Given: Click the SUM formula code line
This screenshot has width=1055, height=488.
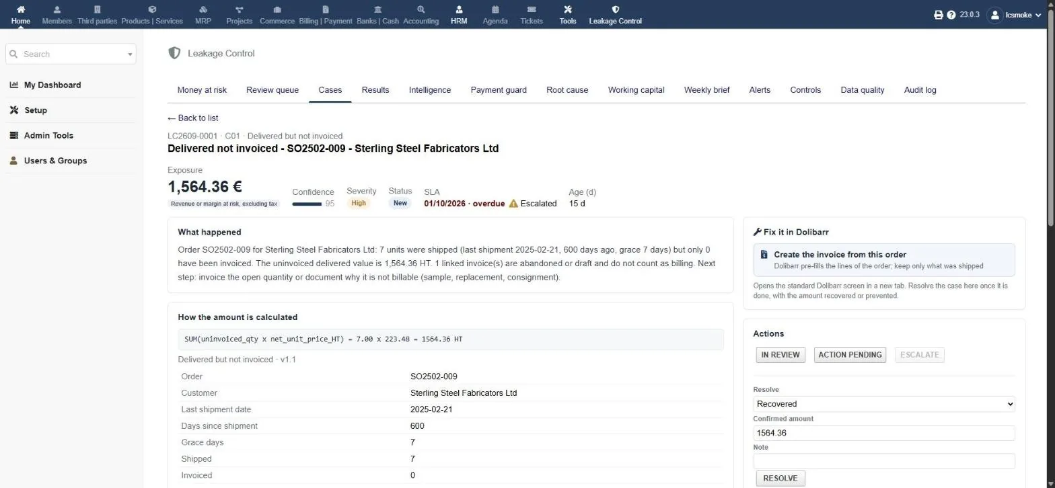Looking at the screenshot, I should pyautogui.click(x=451, y=339).
